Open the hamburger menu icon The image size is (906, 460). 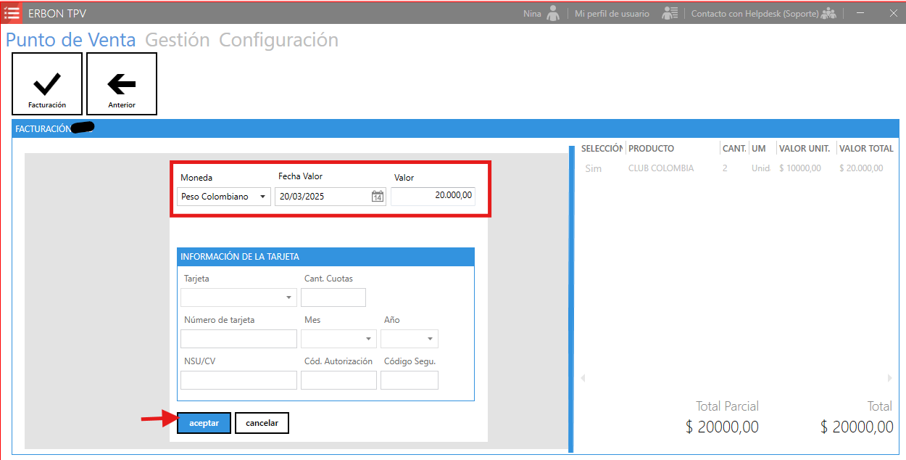pyautogui.click(x=12, y=13)
